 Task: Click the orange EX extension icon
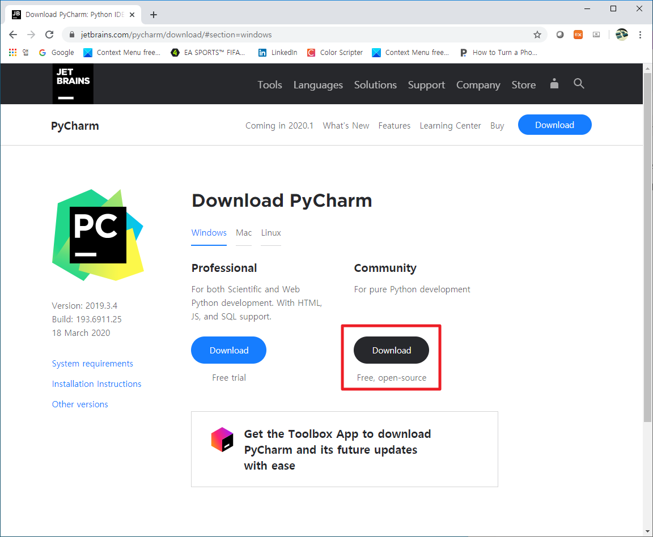(578, 35)
